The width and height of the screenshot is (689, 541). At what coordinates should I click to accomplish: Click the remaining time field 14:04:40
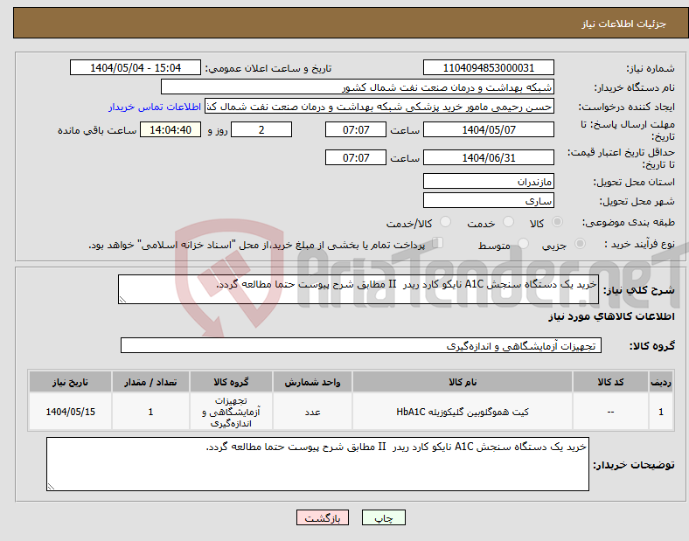(x=171, y=129)
